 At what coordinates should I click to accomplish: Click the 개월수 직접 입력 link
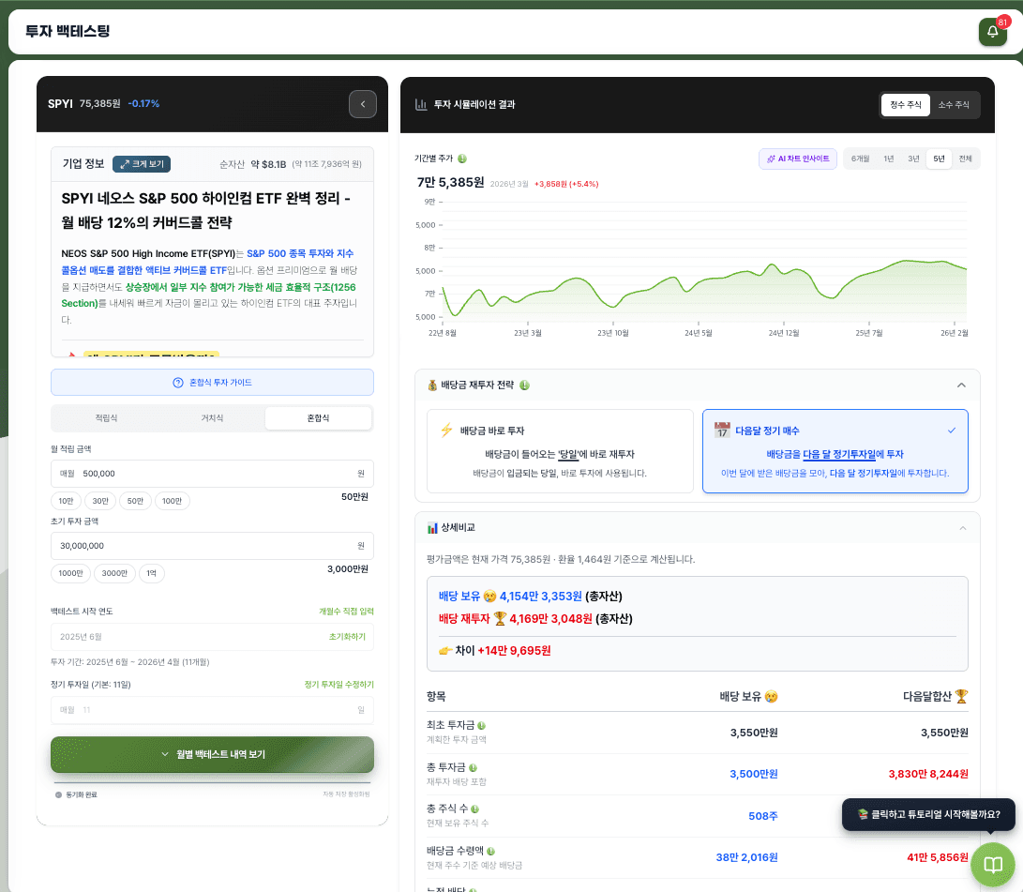(346, 612)
